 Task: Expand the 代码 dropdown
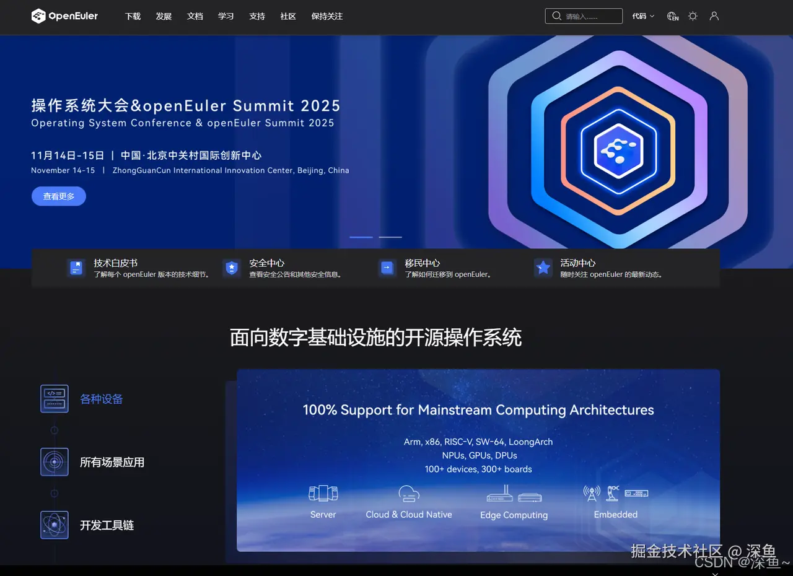coord(643,16)
